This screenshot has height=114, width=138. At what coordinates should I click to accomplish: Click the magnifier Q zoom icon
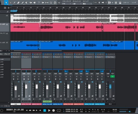(51, 3)
